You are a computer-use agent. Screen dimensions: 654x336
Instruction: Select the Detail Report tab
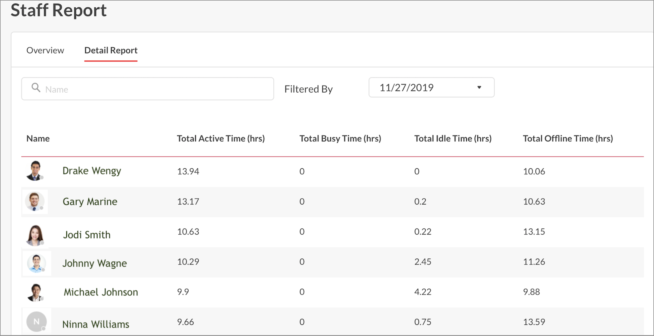coord(111,50)
